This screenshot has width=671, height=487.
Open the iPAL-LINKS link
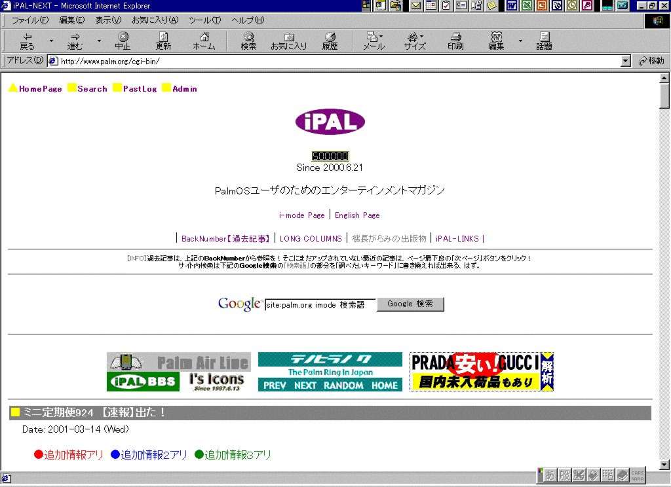pyautogui.click(x=457, y=238)
